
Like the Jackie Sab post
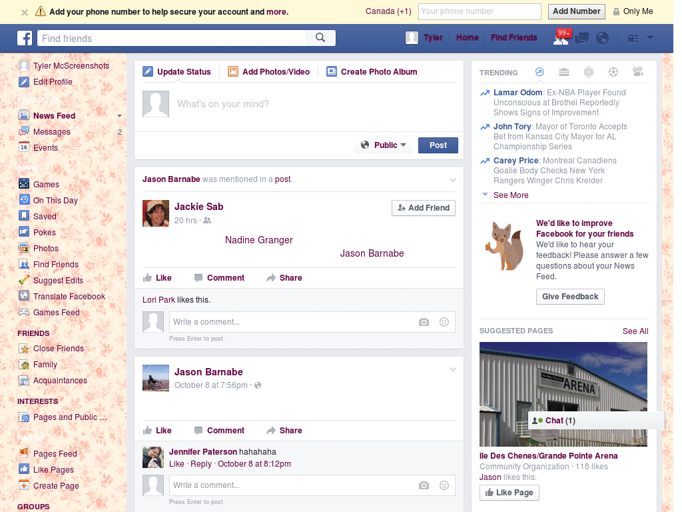point(157,278)
